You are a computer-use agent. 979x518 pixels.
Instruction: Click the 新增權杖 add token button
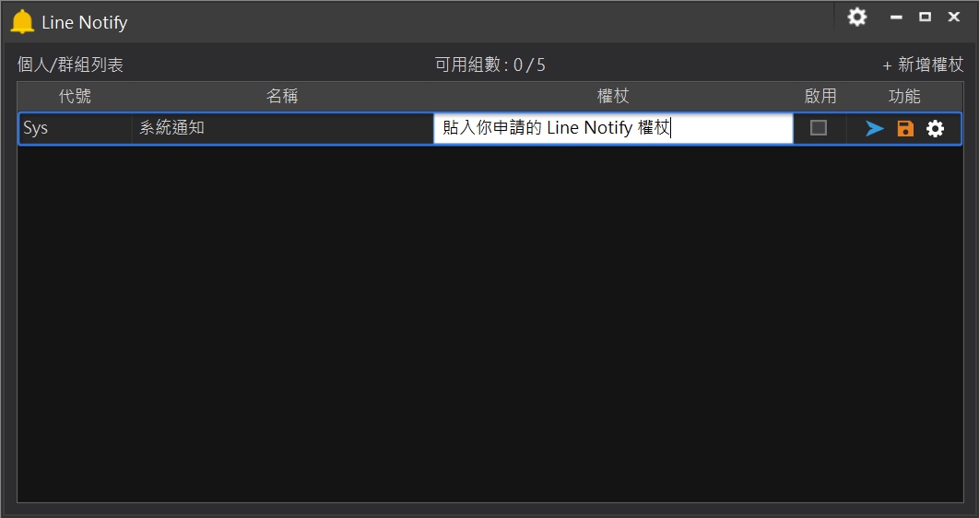tap(923, 65)
